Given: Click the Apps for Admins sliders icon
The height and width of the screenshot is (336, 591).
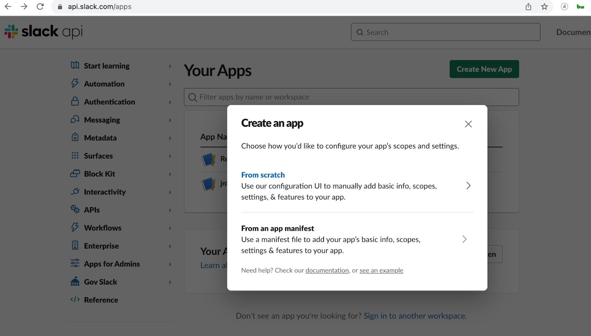Looking at the screenshot, I should pyautogui.click(x=75, y=263).
